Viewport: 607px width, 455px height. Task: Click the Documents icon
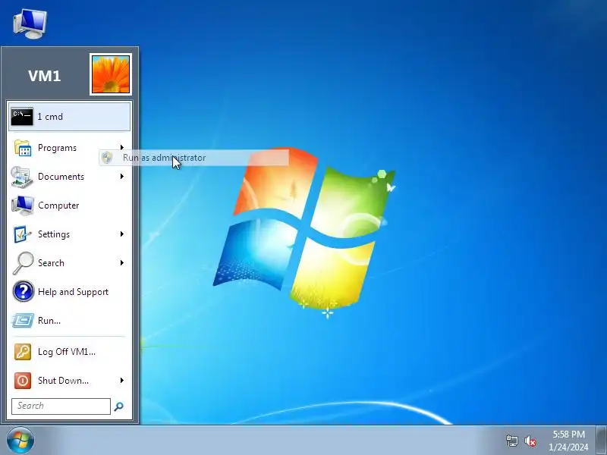[x=22, y=177]
